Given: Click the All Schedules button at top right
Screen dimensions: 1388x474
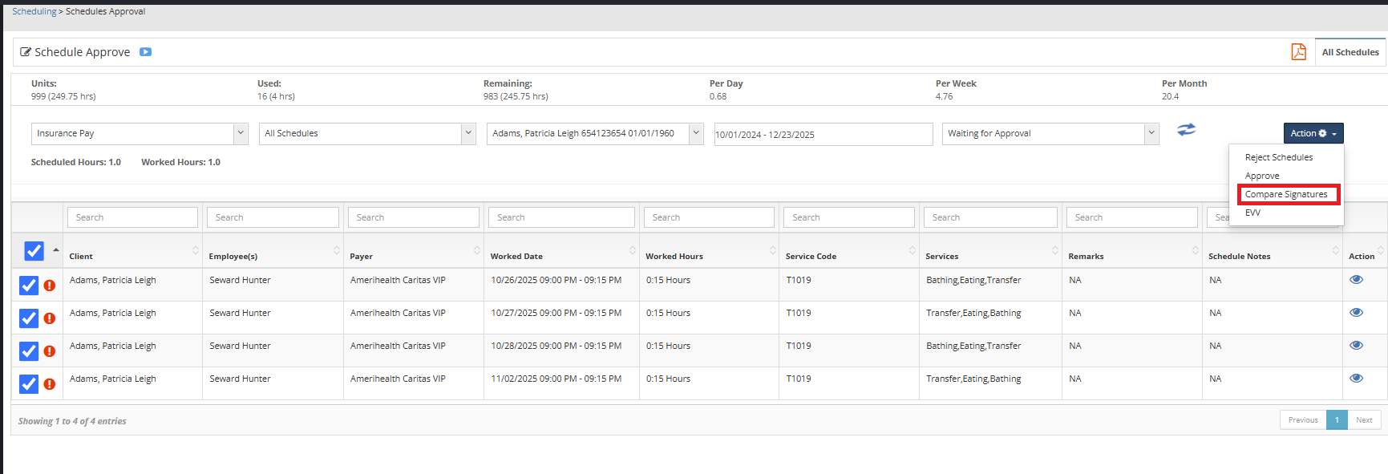Looking at the screenshot, I should (x=1350, y=52).
